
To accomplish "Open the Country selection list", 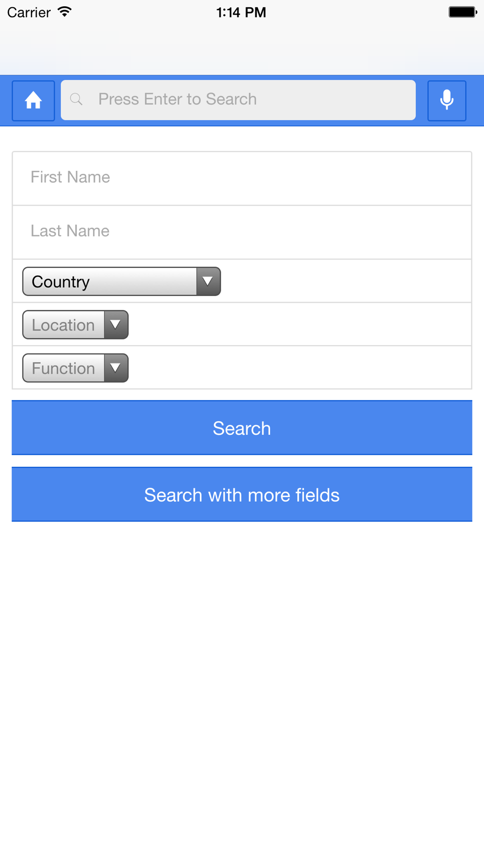I will click(109, 281).
